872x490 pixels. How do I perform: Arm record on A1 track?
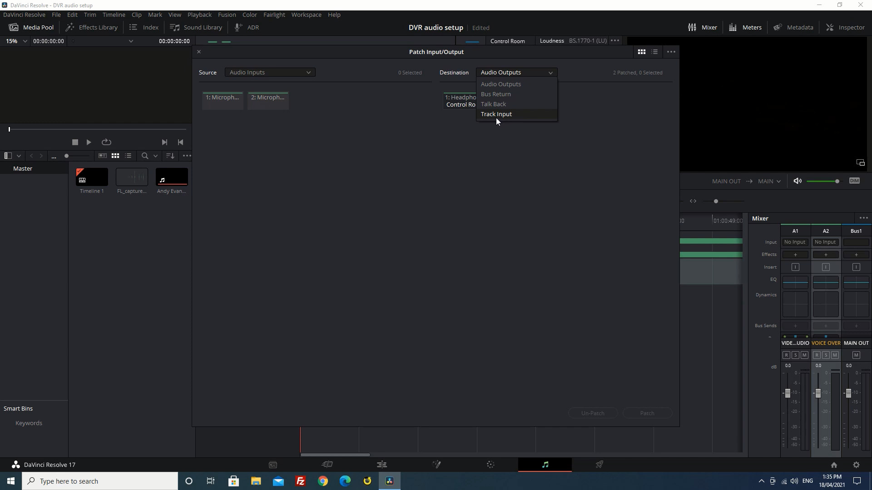coord(786,355)
